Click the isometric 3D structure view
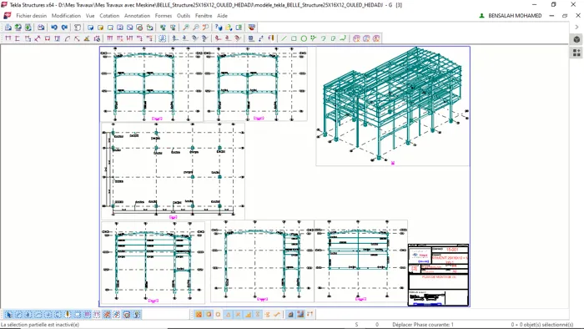The height and width of the screenshot is (329, 584). [393, 106]
